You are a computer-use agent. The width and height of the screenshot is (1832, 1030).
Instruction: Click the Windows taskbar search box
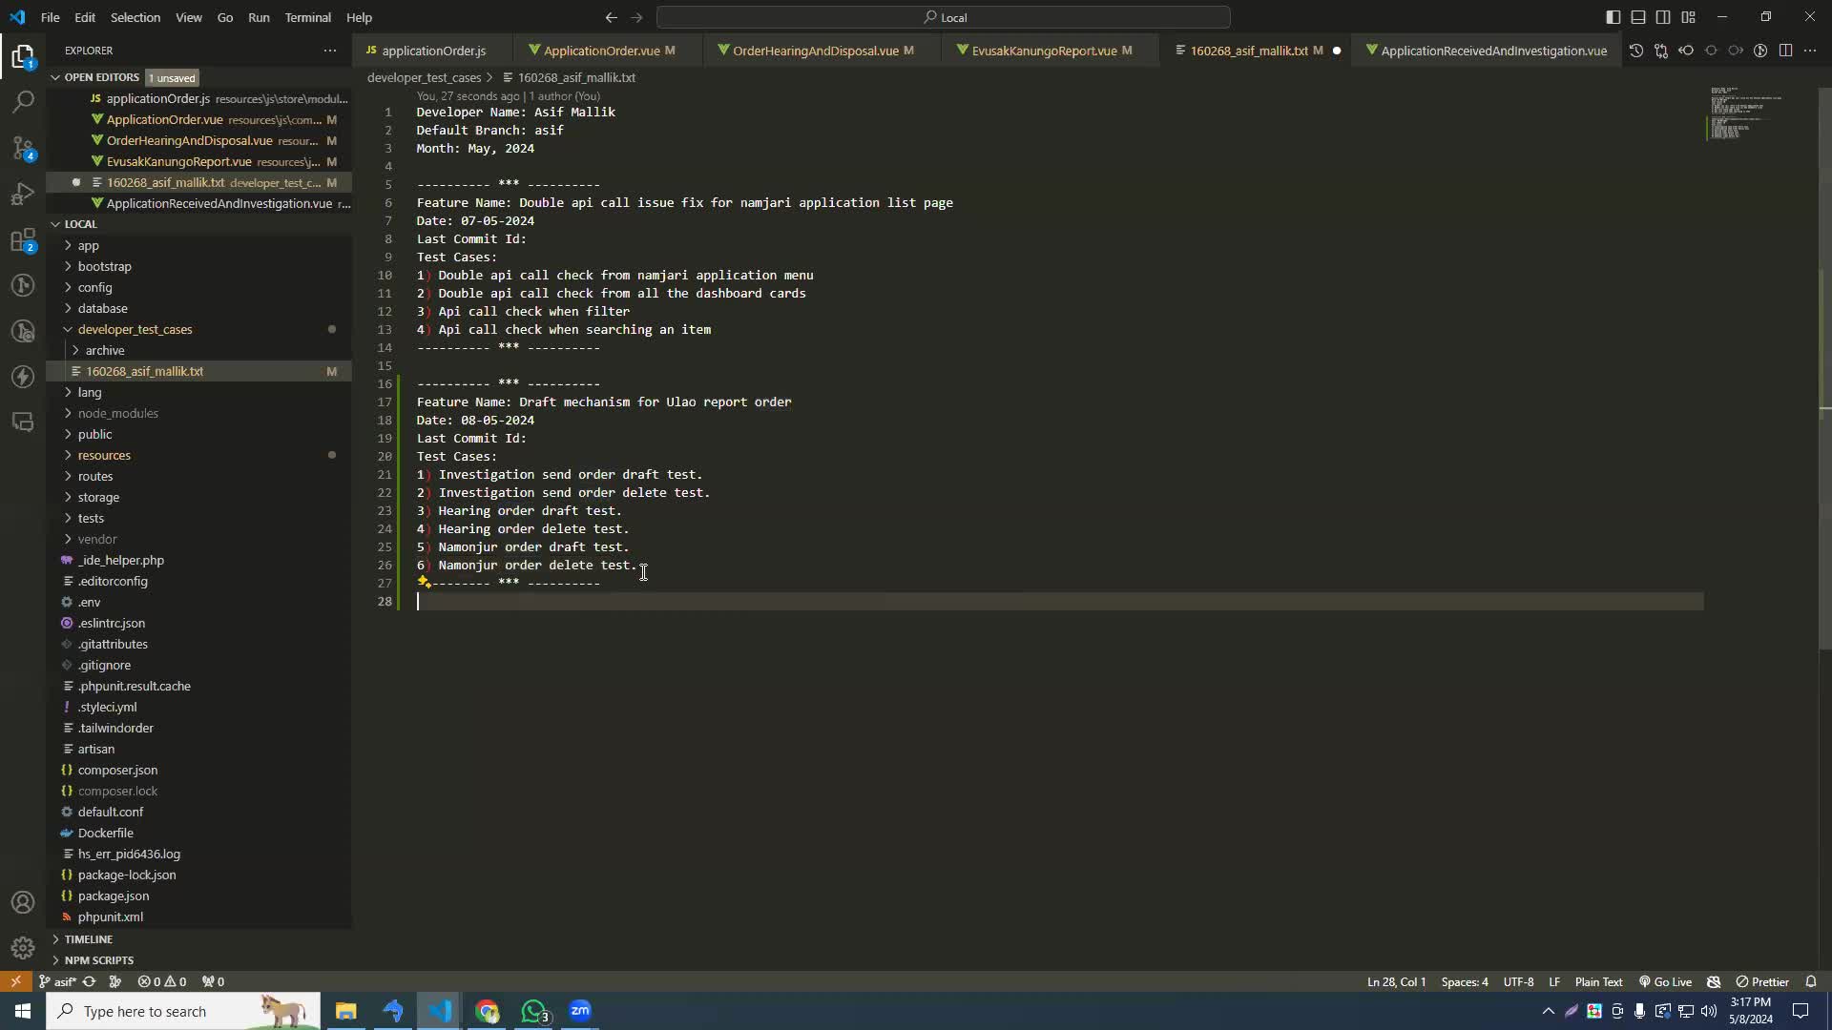coord(183,1011)
